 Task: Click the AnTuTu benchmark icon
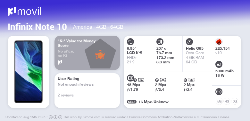[219, 42]
